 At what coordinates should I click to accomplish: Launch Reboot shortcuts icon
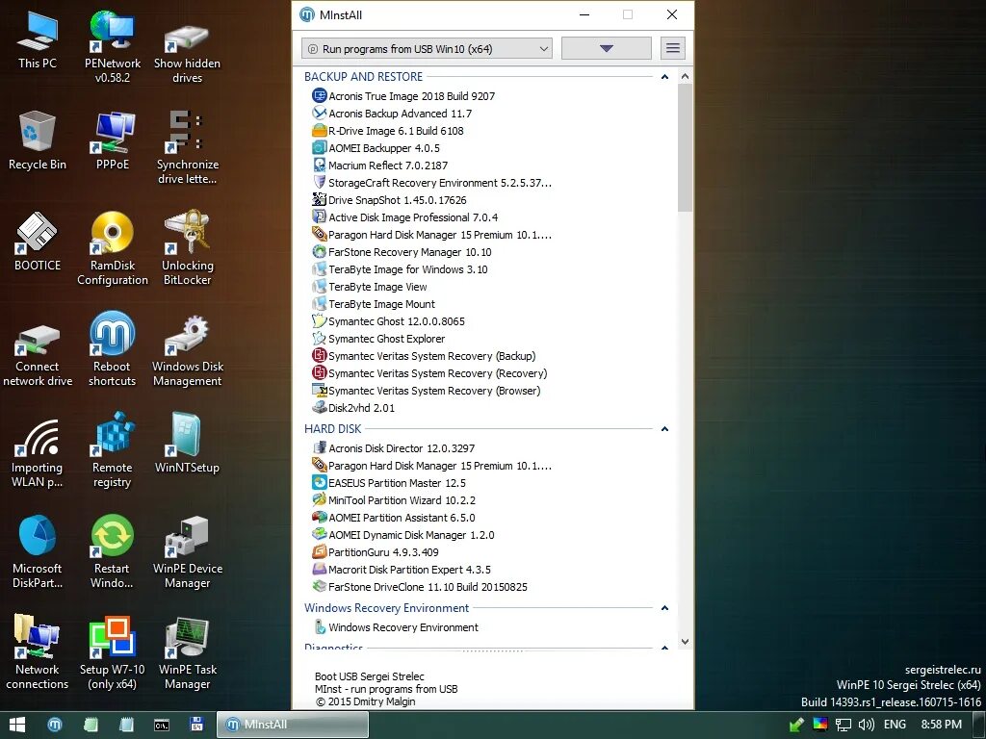pos(113,349)
